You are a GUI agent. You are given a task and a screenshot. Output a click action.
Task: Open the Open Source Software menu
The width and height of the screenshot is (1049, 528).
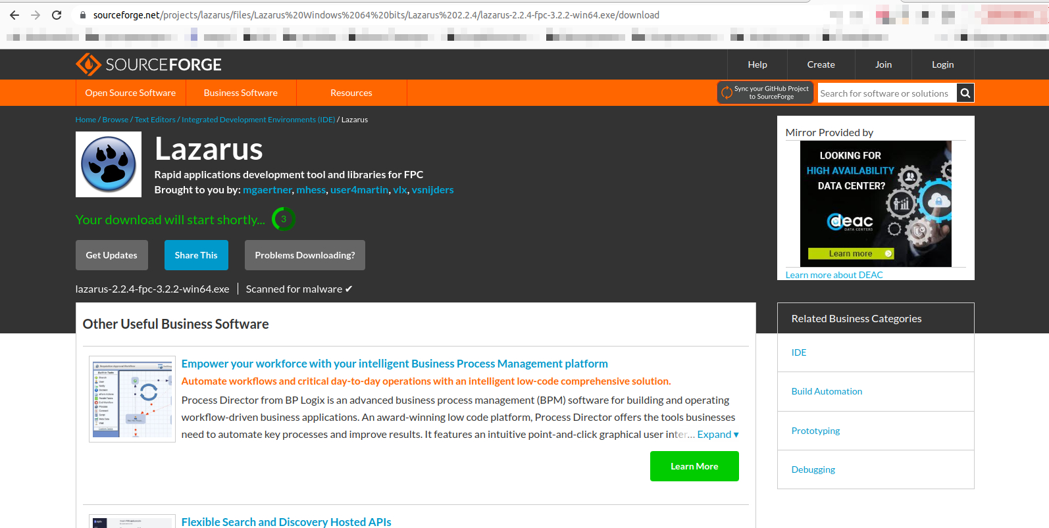(130, 93)
